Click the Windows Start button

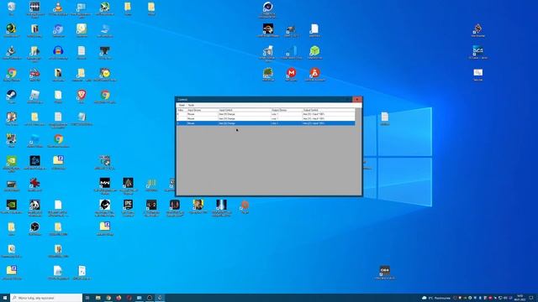click(5, 298)
